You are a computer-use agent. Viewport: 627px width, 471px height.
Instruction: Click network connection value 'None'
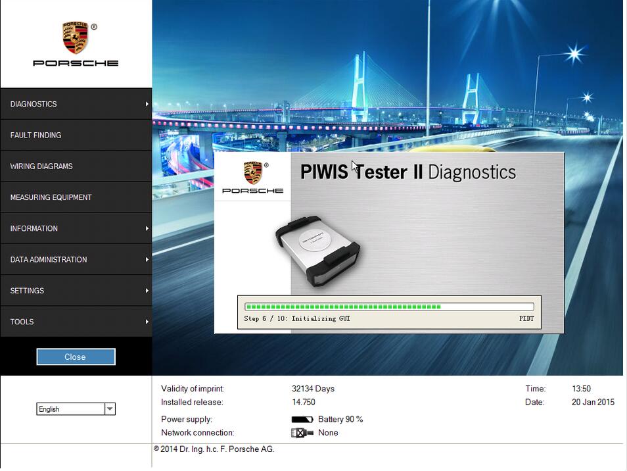(x=329, y=433)
